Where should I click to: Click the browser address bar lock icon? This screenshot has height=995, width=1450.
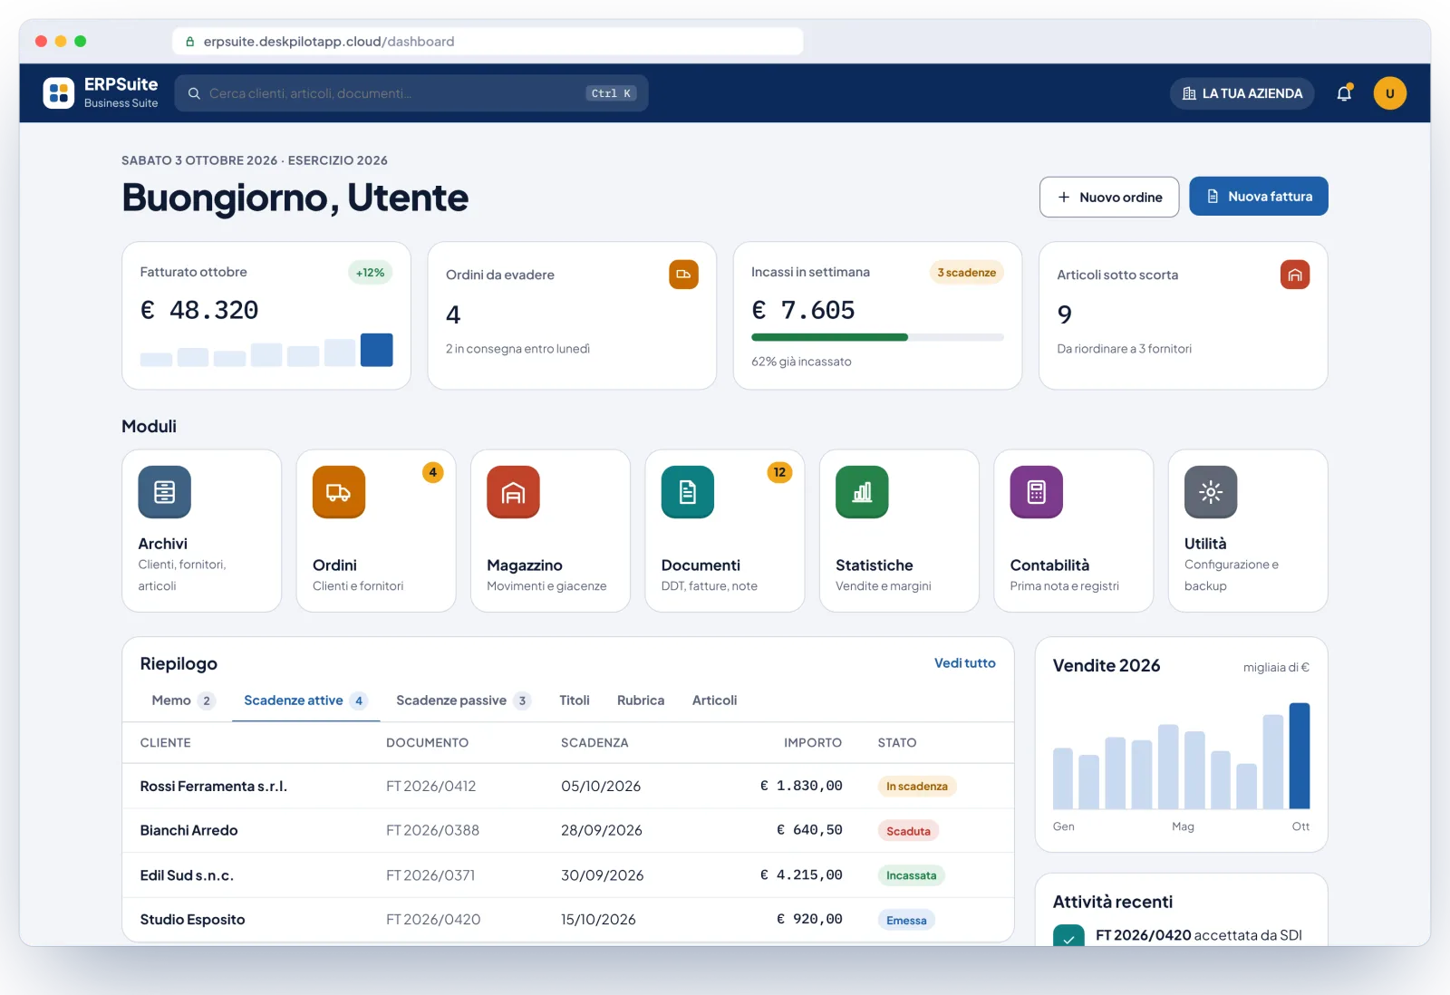(190, 42)
